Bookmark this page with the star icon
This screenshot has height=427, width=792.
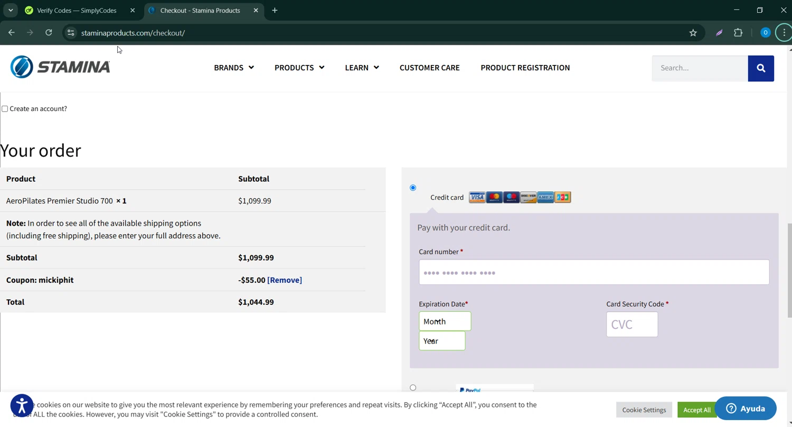(693, 33)
